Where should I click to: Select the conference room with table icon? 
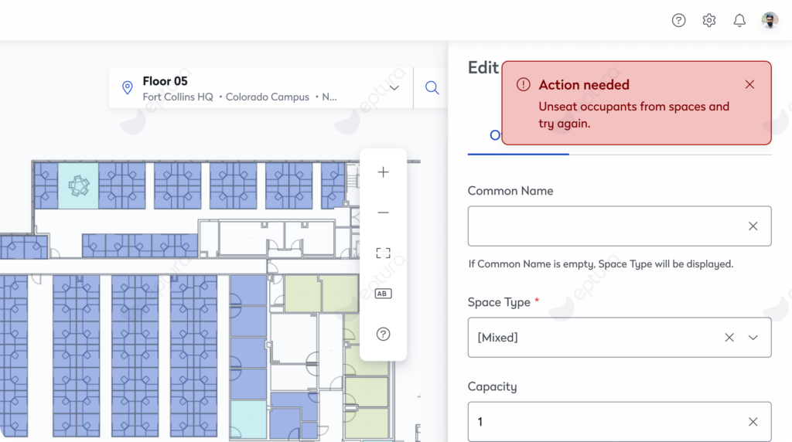78,185
